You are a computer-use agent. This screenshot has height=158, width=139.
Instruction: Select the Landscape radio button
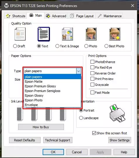[x=81, y=118]
